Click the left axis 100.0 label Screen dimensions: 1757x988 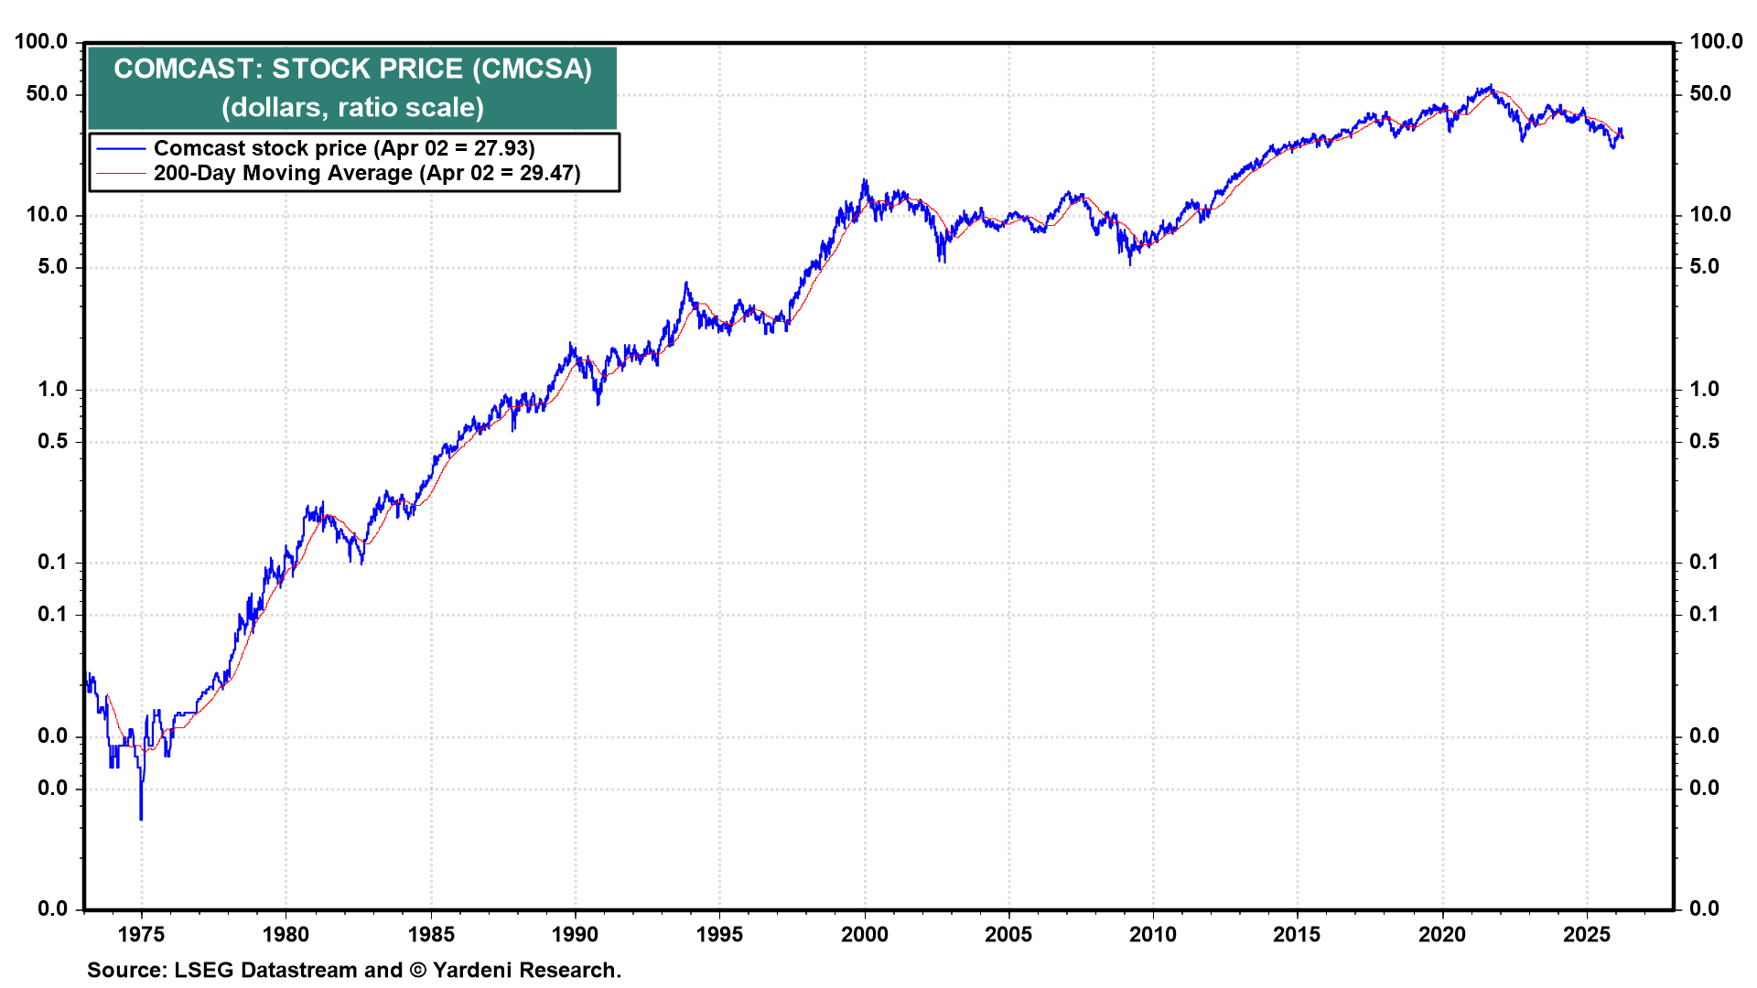(x=42, y=41)
